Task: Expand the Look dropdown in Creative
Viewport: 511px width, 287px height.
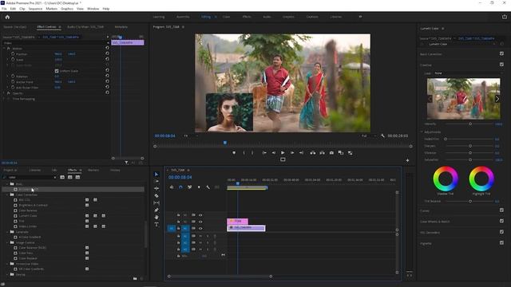Action: tap(468, 73)
